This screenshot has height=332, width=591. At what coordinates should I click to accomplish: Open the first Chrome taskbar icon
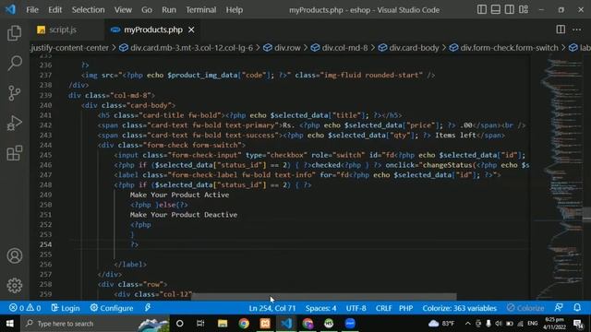click(x=244, y=324)
